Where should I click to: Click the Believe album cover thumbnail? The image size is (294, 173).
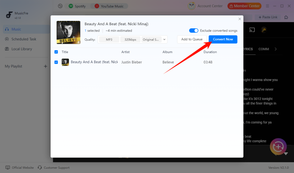pyautogui.click(x=68, y=32)
